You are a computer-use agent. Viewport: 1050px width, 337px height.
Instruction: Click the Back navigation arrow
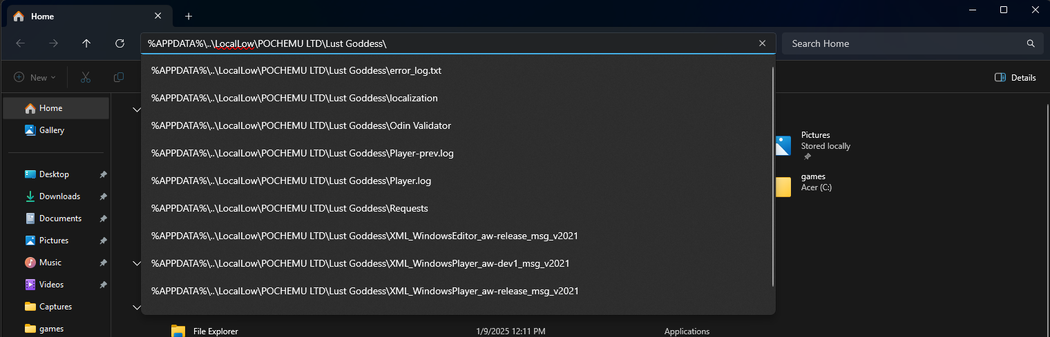(x=21, y=43)
